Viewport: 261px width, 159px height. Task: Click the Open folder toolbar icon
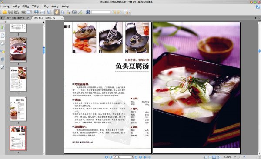point(5,12)
